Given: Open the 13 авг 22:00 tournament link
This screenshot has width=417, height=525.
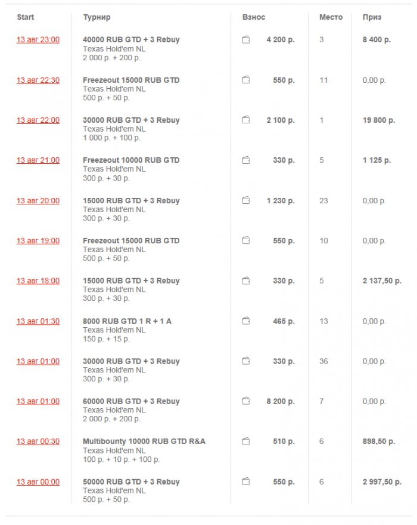Looking at the screenshot, I should point(38,120).
